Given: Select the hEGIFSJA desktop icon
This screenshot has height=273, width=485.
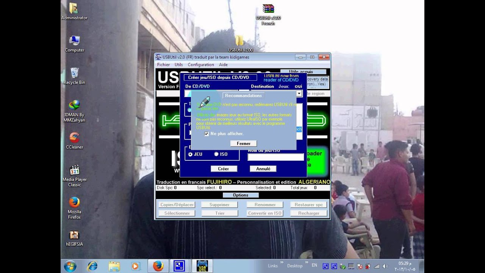Looking at the screenshot, I should pyautogui.click(x=74, y=238).
